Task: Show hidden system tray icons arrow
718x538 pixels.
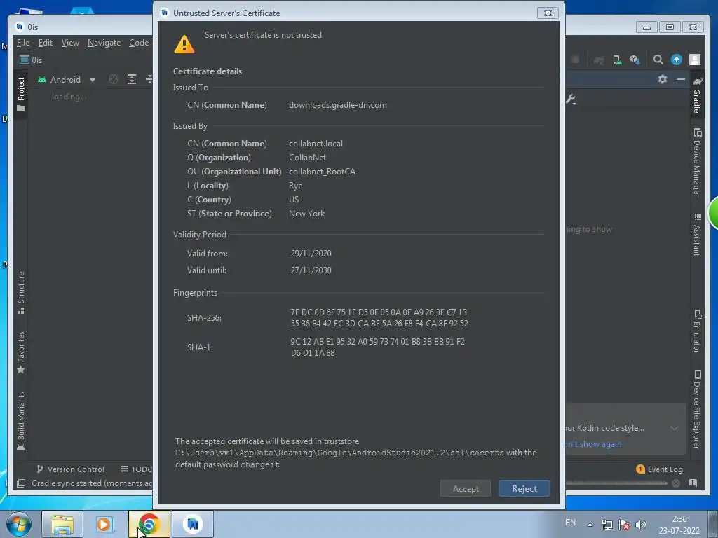Action: point(590,525)
